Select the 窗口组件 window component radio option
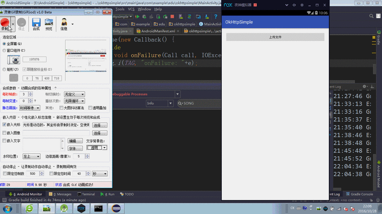The image size is (382, 214). pos(4,51)
